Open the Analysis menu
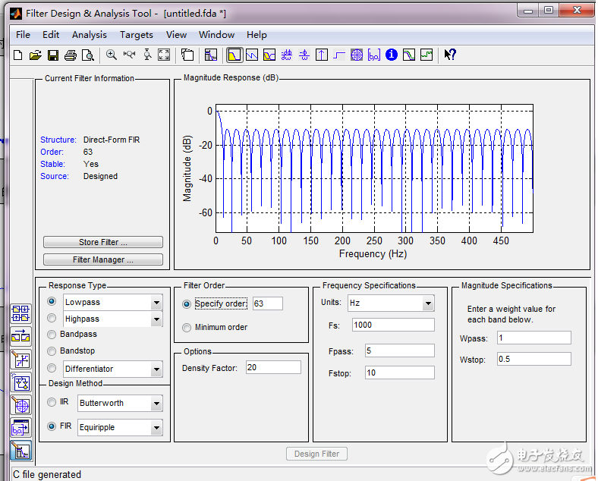 pyautogui.click(x=90, y=35)
